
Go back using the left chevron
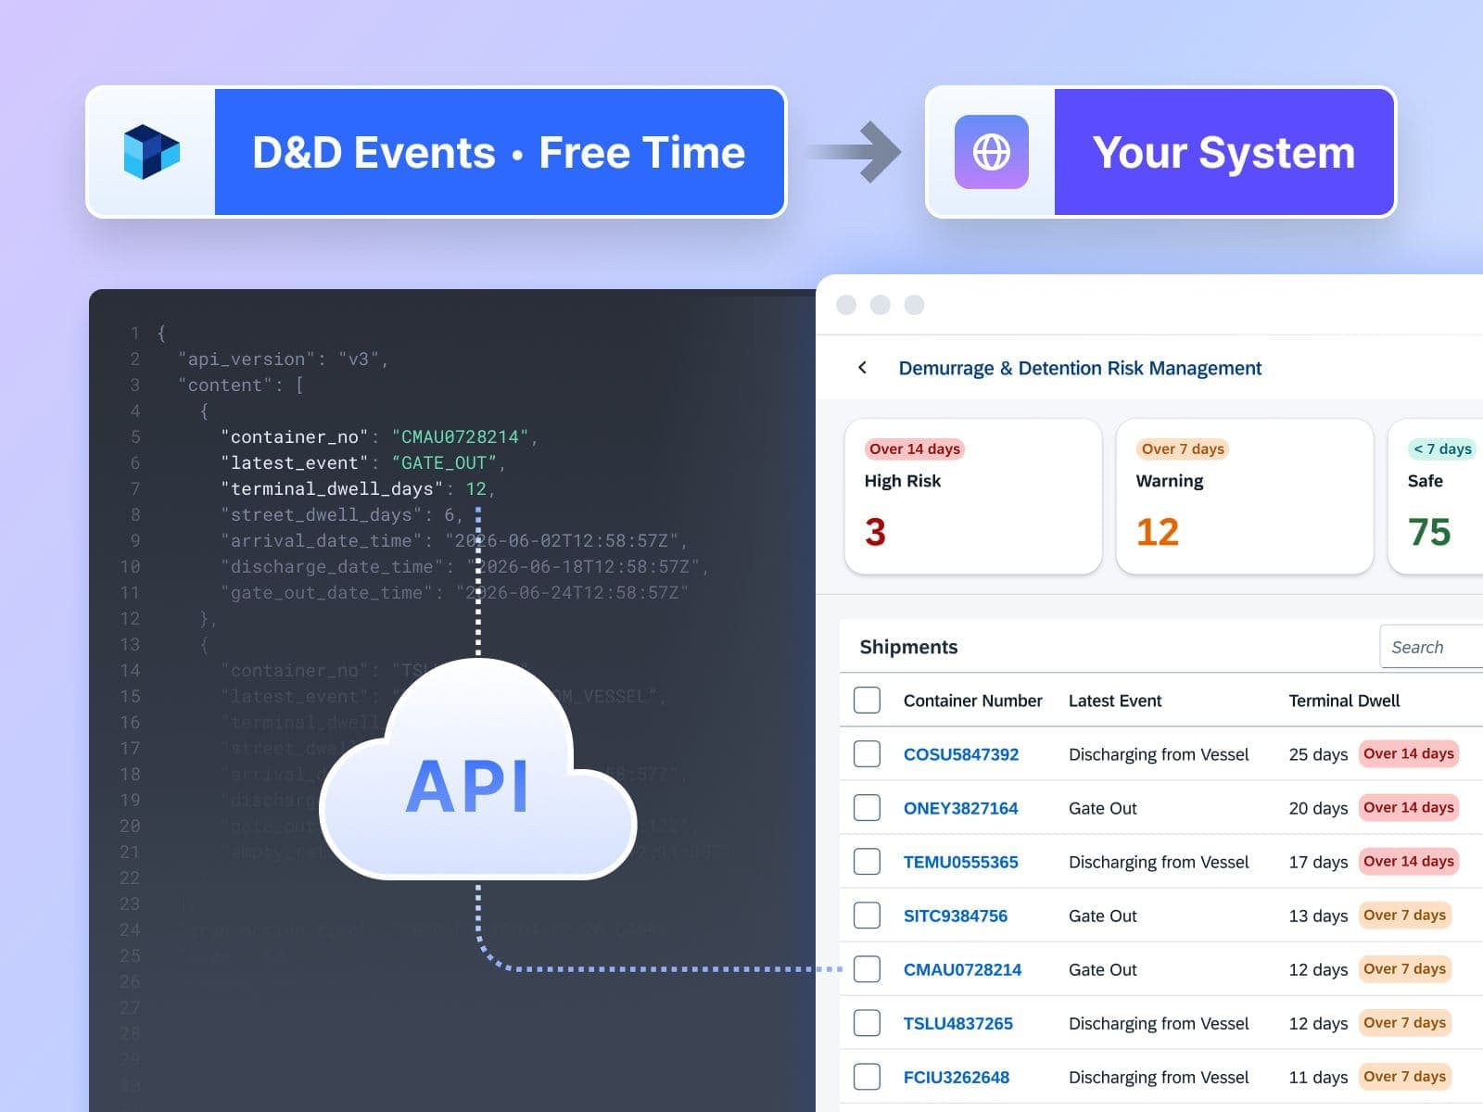(863, 368)
